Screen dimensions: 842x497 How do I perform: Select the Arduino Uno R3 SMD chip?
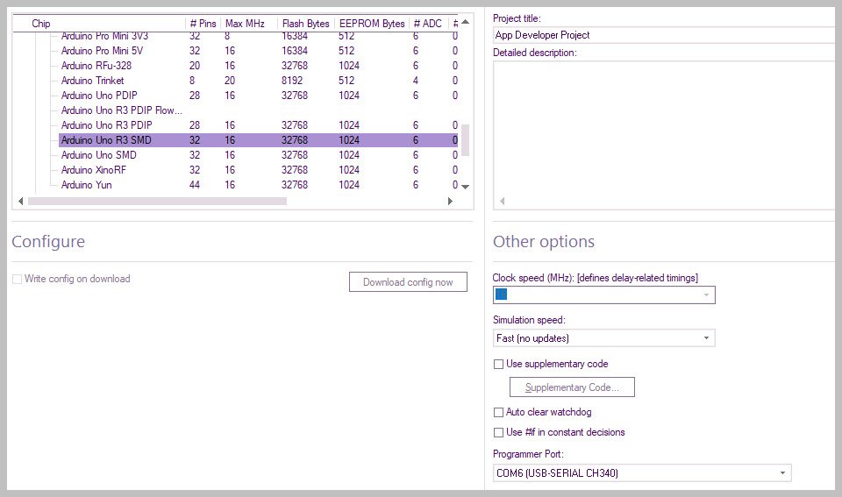[258, 140]
